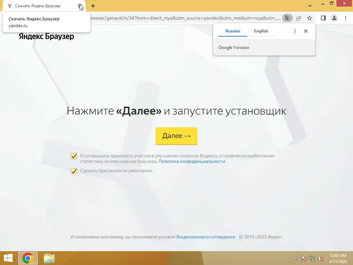Click the yellow Далее button
This screenshot has height=265, width=353.
tap(176, 136)
